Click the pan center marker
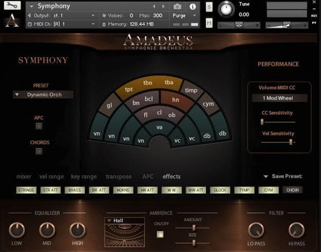Viewport: 321px width, 252px height. tap(239, 25)
